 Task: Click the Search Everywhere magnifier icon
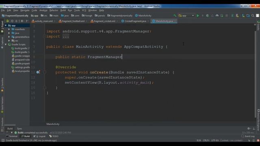click(253, 15)
